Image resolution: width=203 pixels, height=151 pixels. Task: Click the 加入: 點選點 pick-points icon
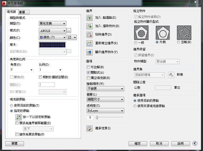tap(90, 18)
